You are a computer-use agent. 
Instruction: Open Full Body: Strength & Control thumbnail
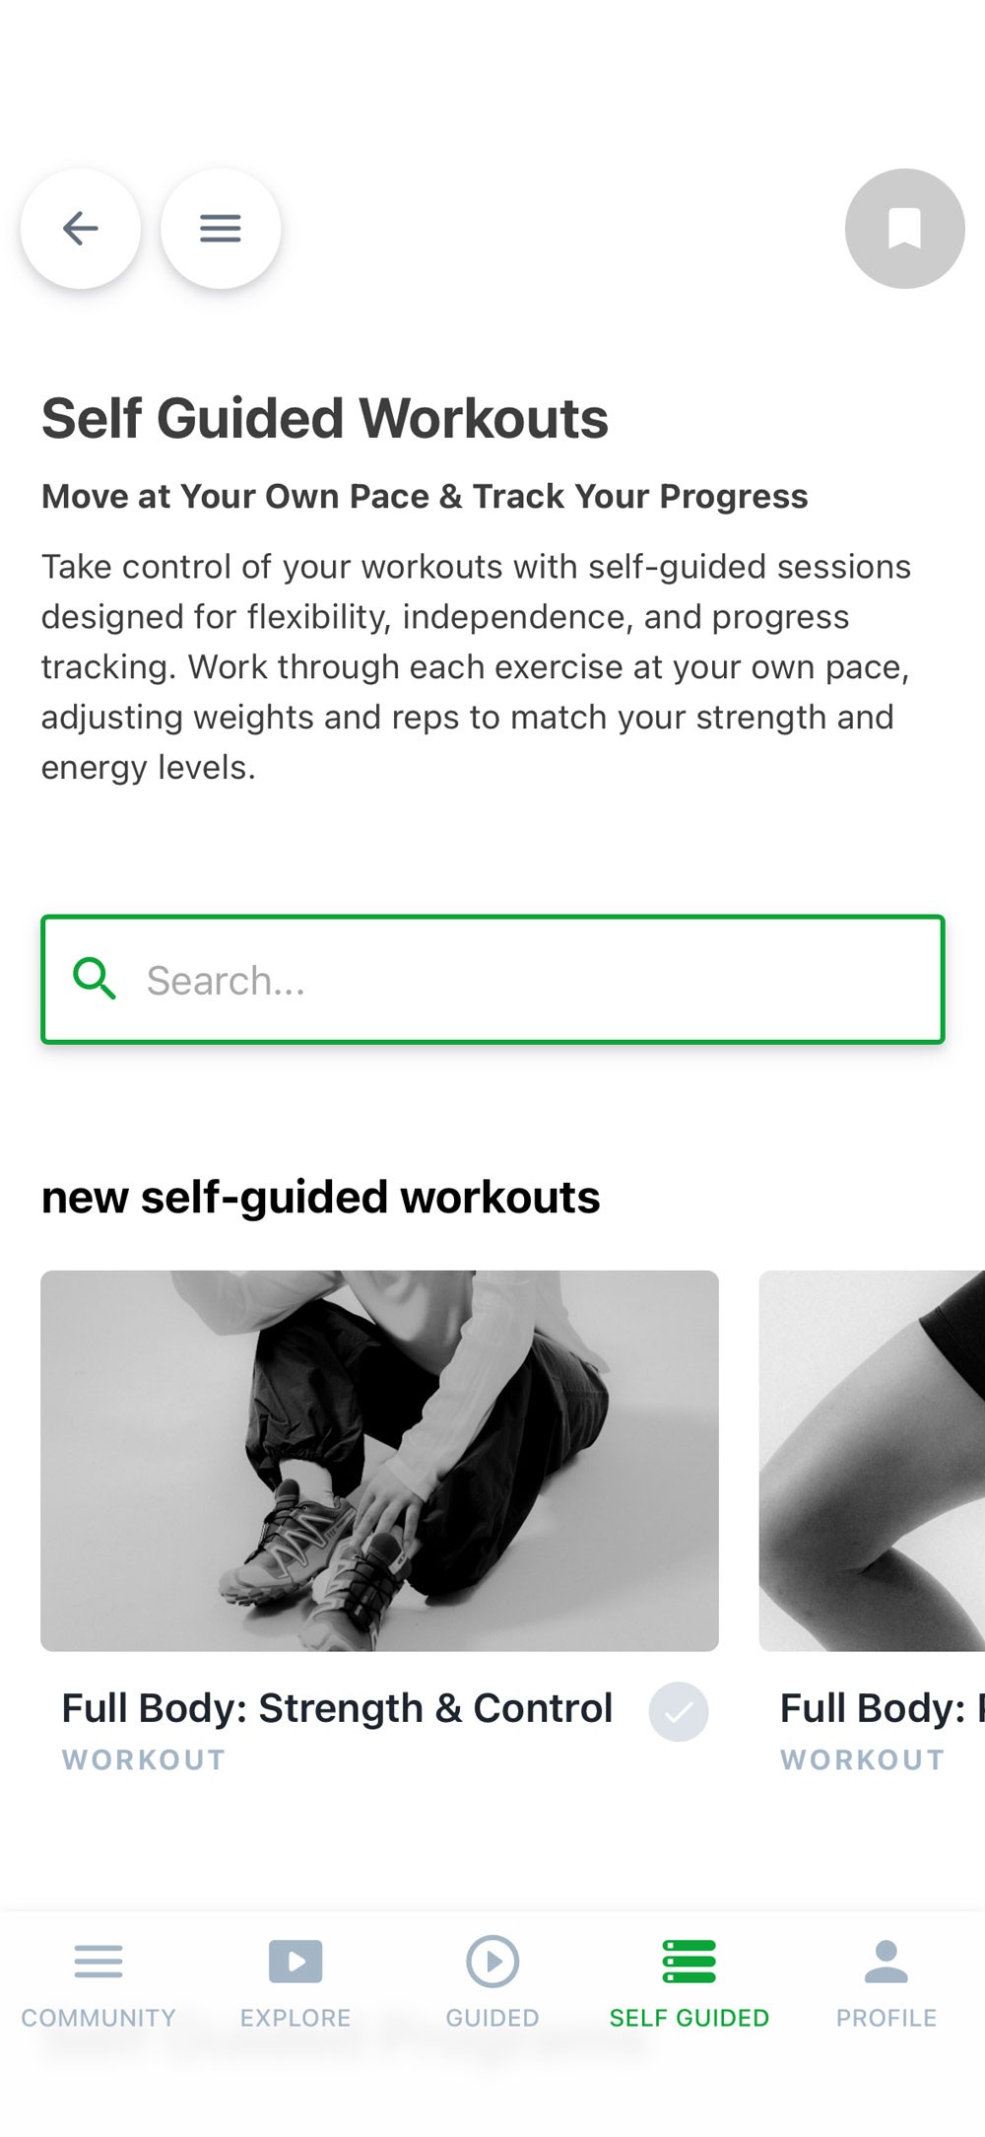click(x=379, y=1461)
